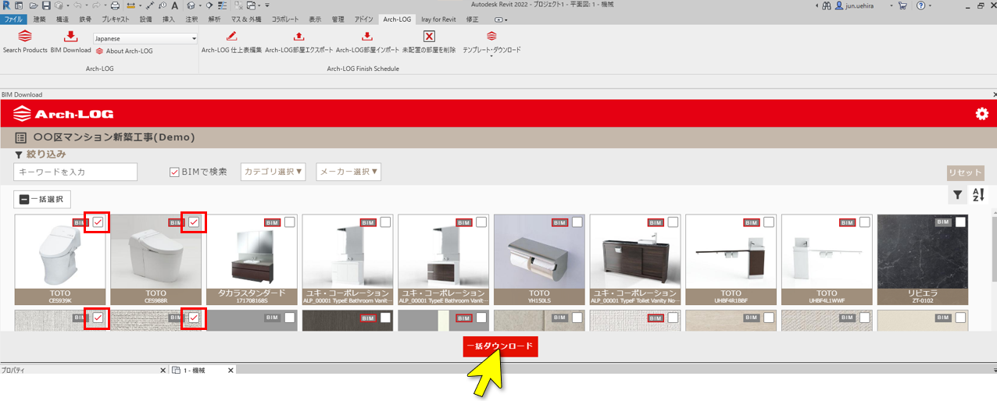Screen dimensions: 997x401
Task: Switch to the Iray for Revit tab
Action: [x=438, y=19]
